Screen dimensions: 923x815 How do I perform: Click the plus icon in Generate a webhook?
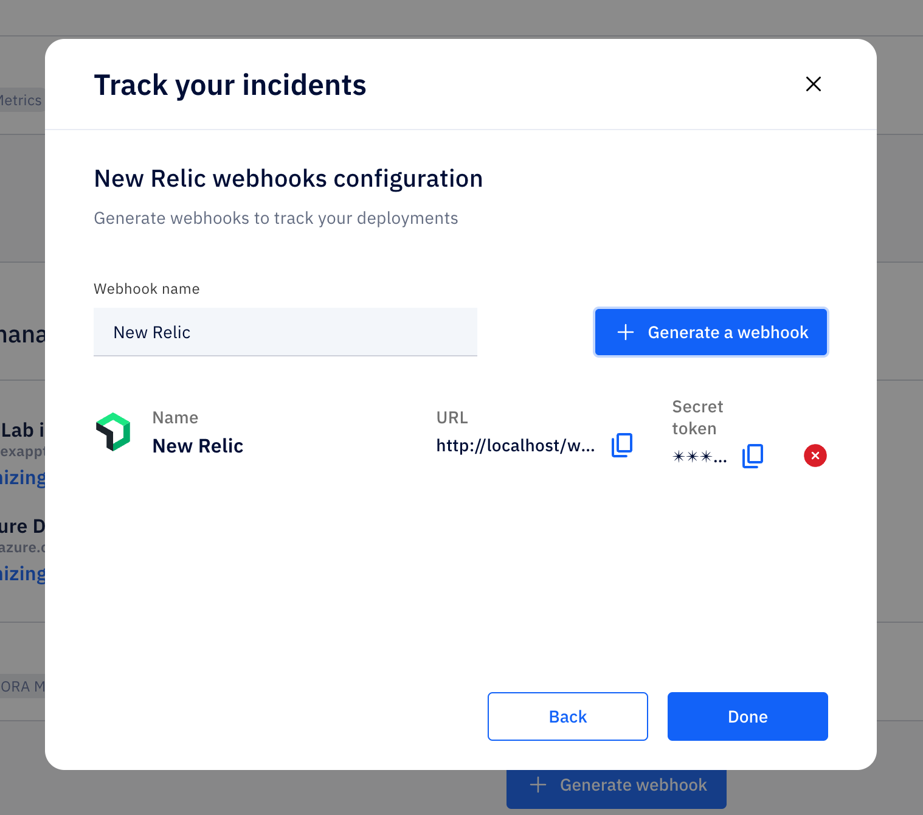pos(626,332)
